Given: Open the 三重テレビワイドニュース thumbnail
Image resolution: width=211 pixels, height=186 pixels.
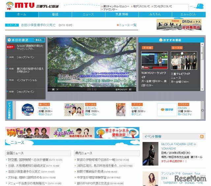Looking at the screenshot, I should 184,60.
